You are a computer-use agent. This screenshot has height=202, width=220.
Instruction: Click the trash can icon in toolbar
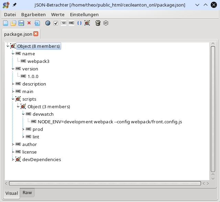point(98,23)
